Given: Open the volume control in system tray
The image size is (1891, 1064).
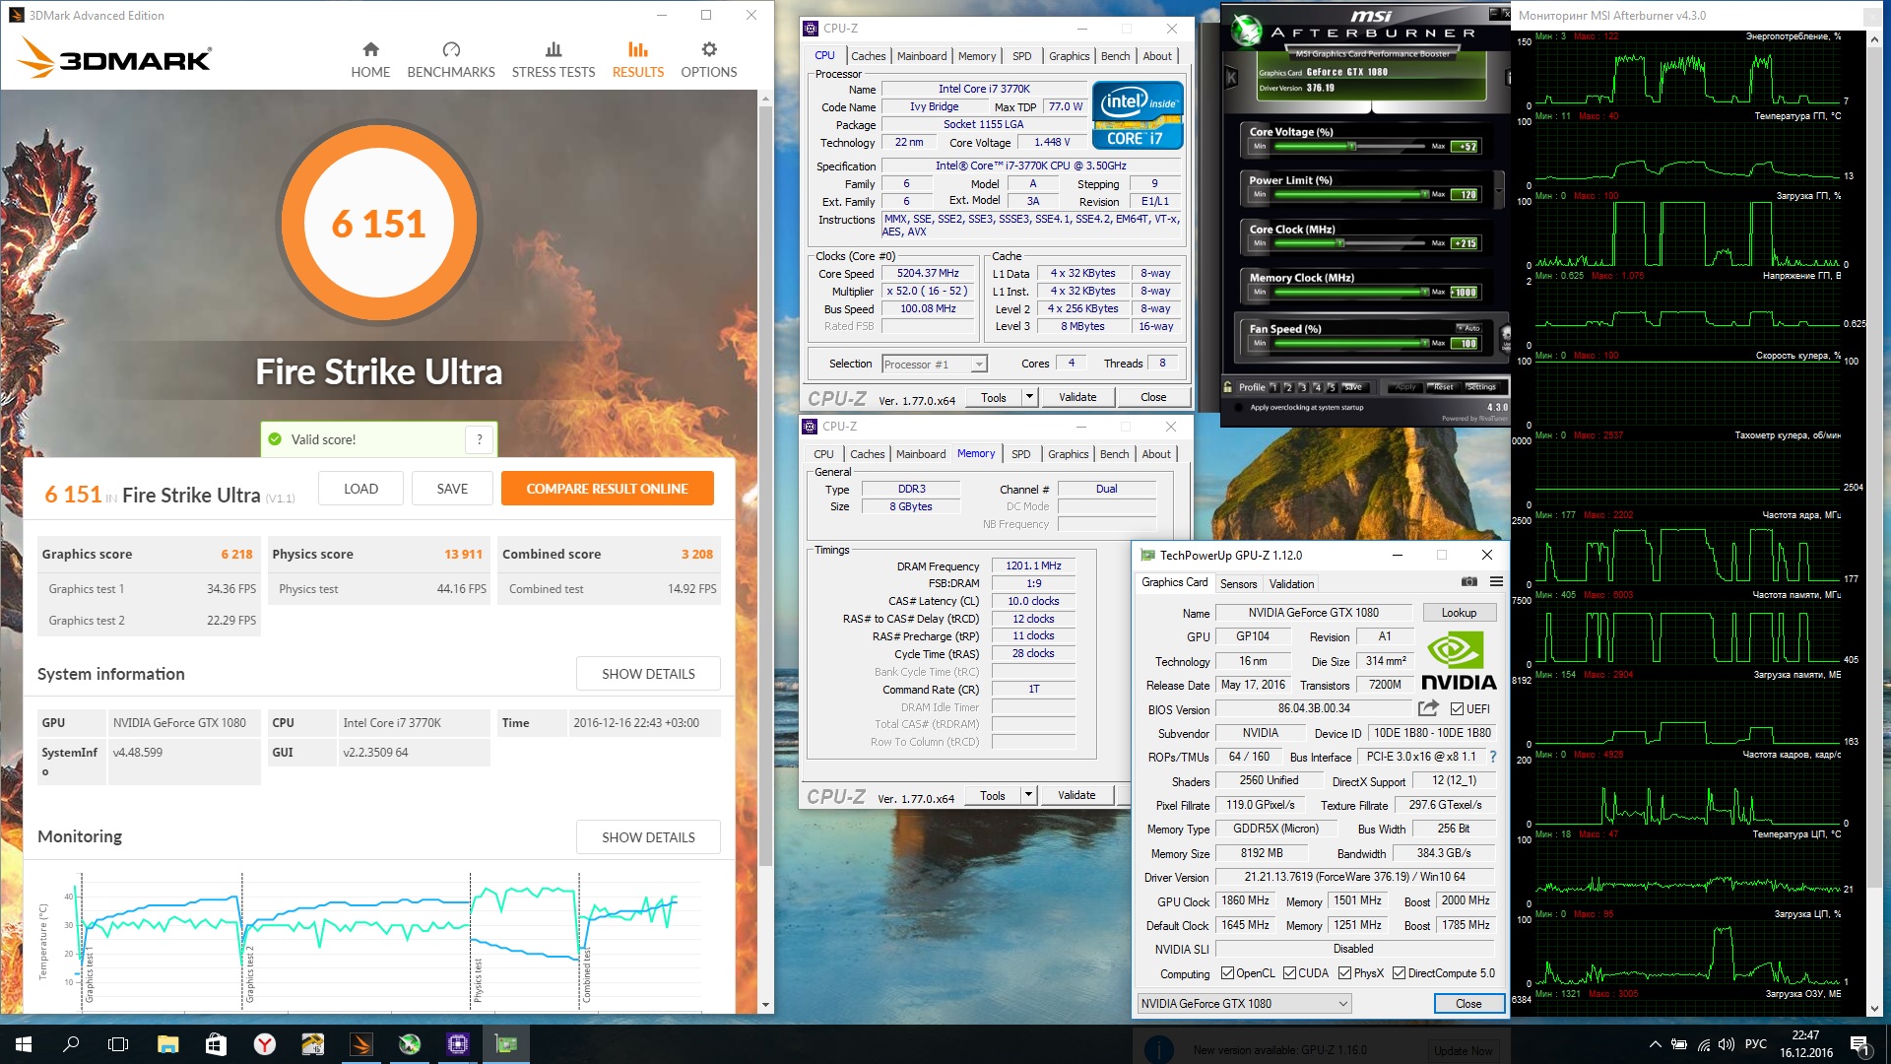Looking at the screenshot, I should [1727, 1044].
